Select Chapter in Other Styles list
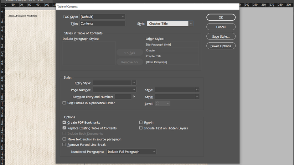294x165 pixels. pyautogui.click(x=172, y=50)
